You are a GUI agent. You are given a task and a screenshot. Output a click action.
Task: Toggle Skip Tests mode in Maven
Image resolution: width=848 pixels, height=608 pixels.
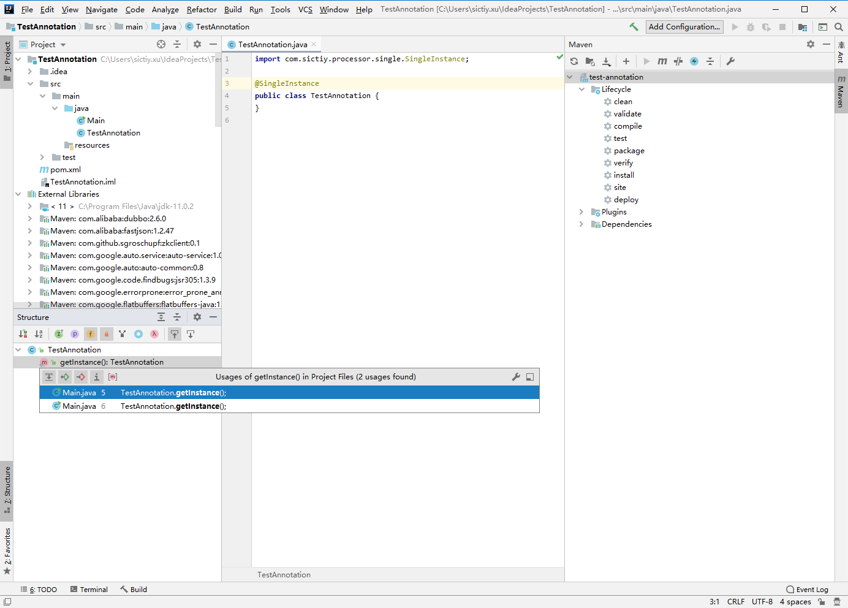click(694, 61)
